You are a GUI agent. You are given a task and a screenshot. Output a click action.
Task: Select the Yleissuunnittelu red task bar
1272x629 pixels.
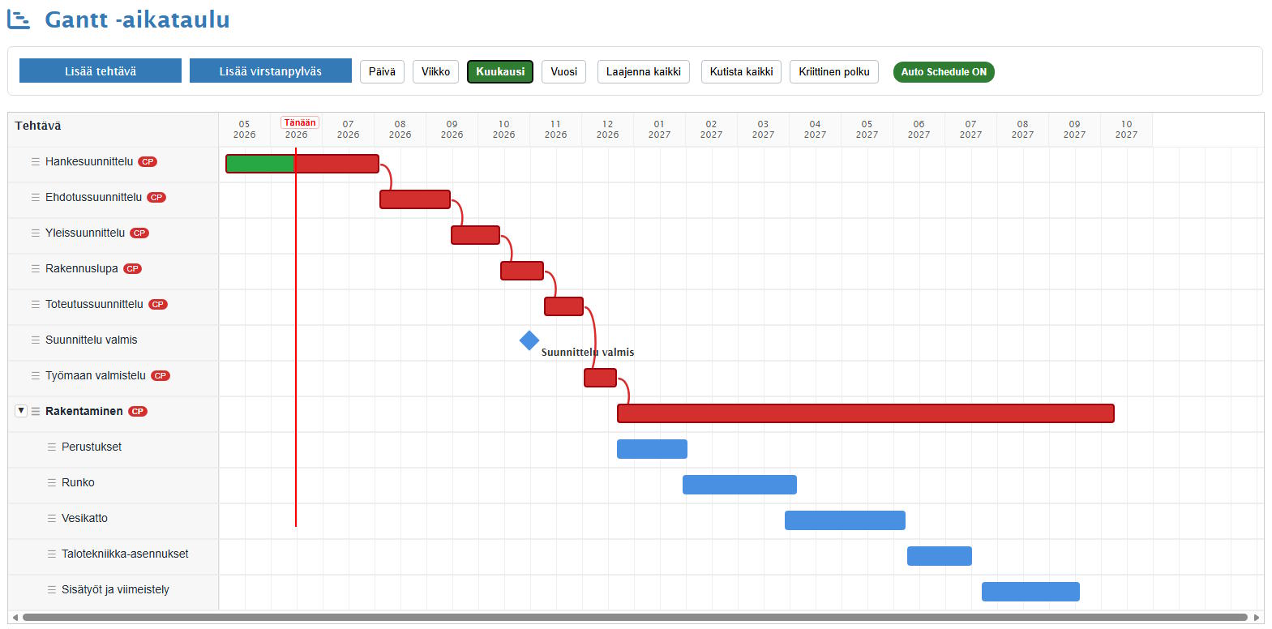tap(475, 235)
